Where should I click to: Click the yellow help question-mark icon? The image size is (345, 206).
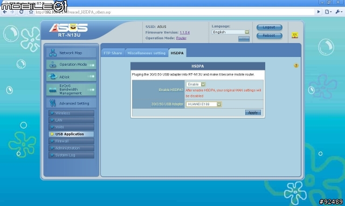[296, 66]
